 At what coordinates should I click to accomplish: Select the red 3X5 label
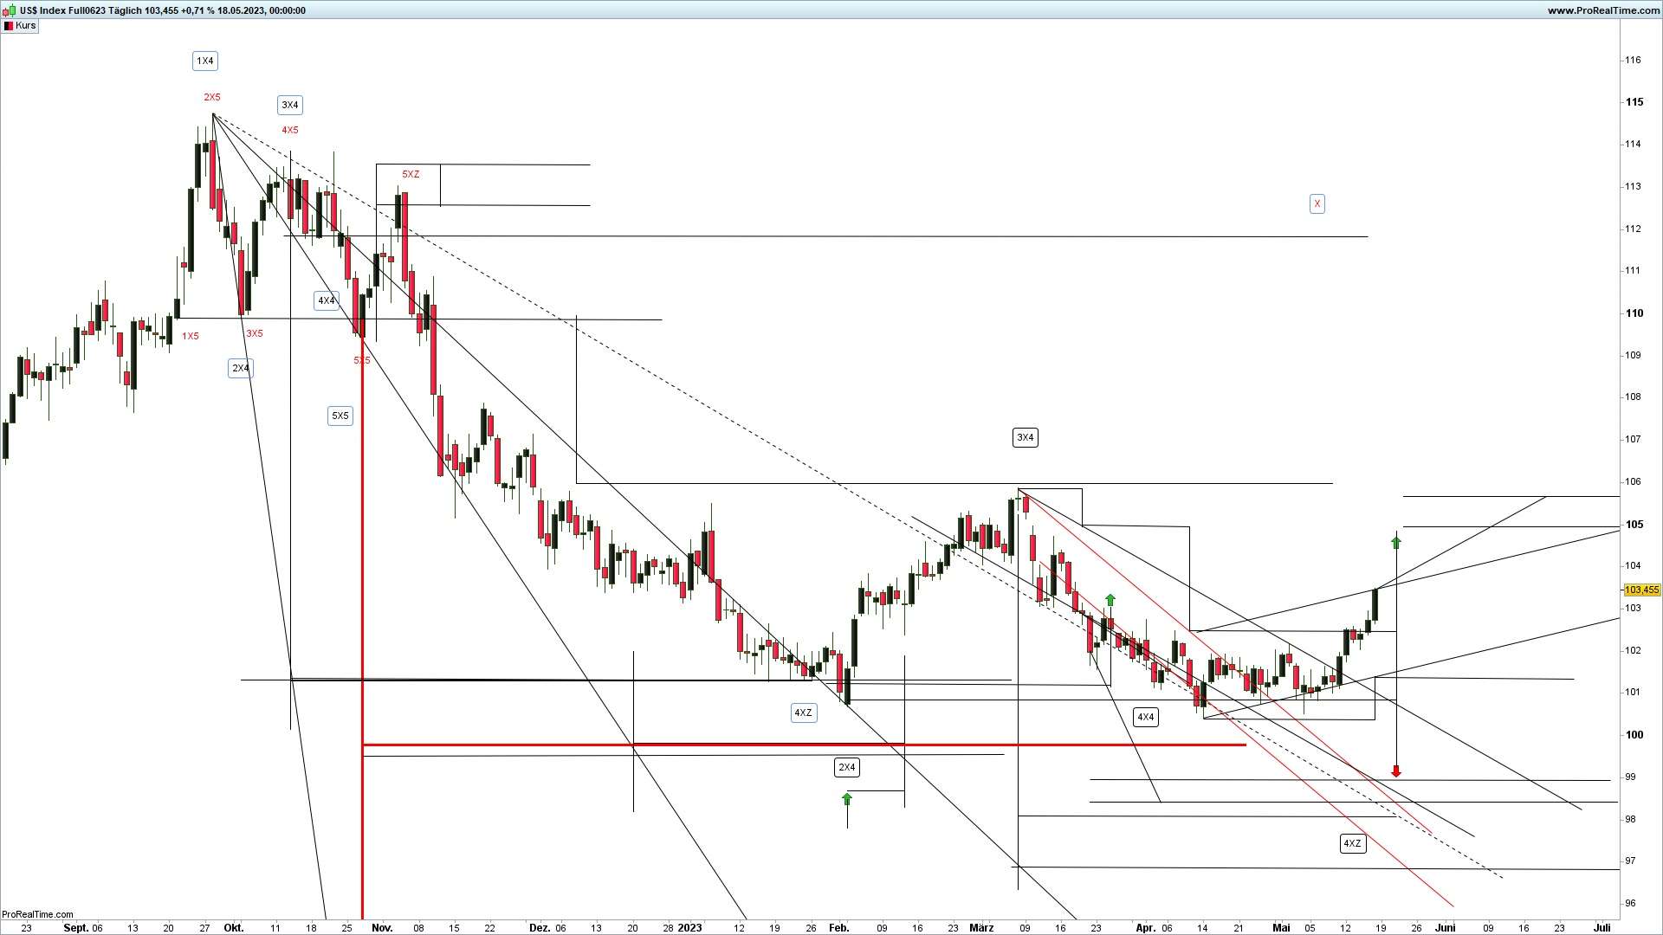tap(255, 333)
